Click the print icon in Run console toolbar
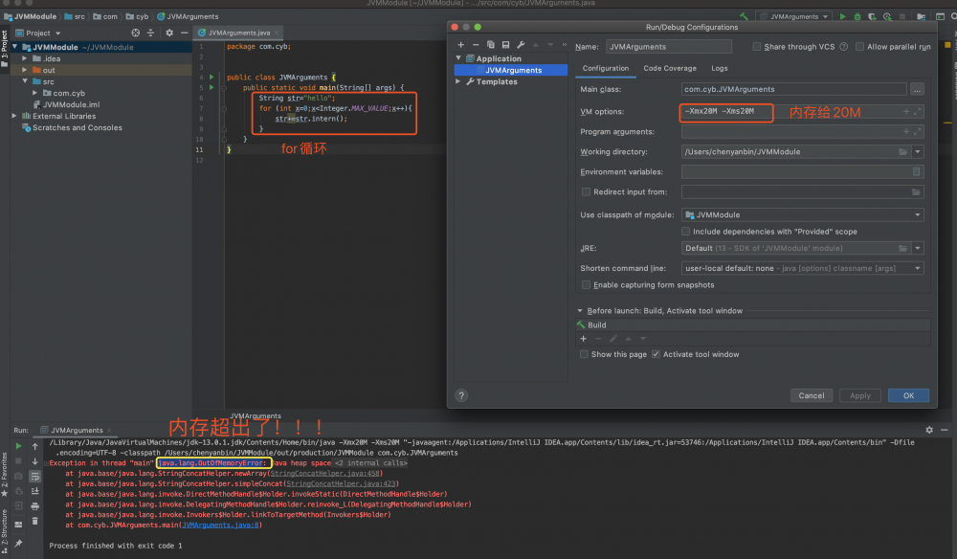This screenshot has width=957, height=559. point(35,505)
